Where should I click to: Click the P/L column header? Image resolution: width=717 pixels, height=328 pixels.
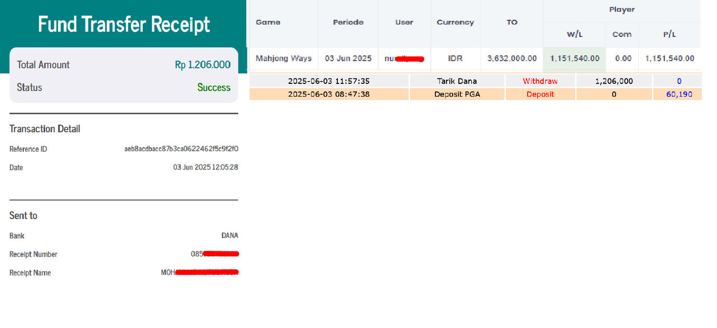(669, 34)
